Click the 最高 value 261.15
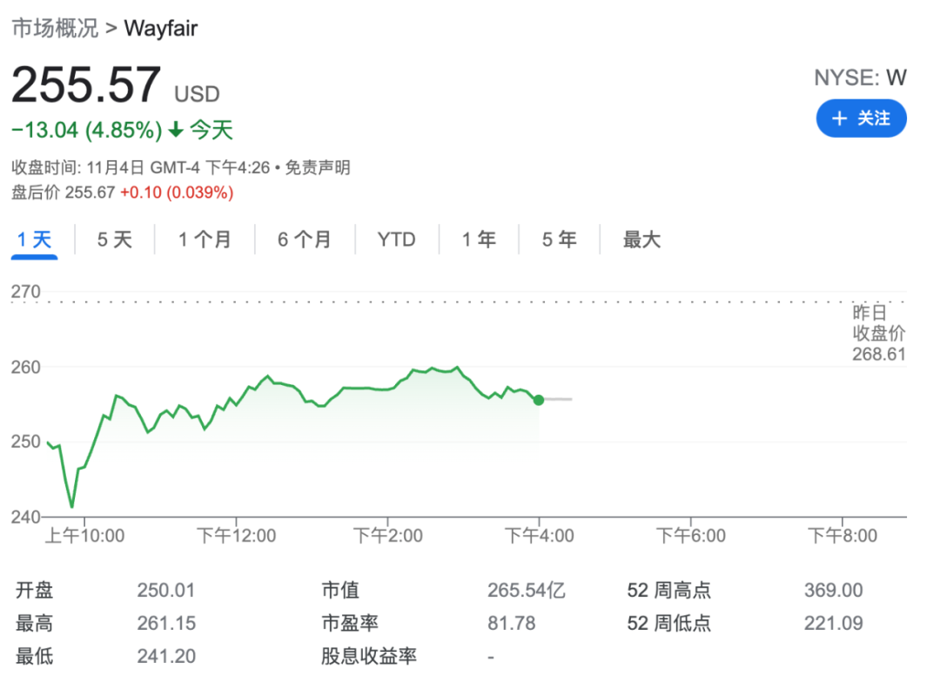The image size is (940, 690). pyautogui.click(x=166, y=624)
